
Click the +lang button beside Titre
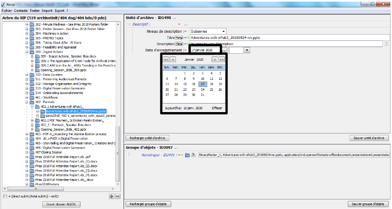pos(179,37)
